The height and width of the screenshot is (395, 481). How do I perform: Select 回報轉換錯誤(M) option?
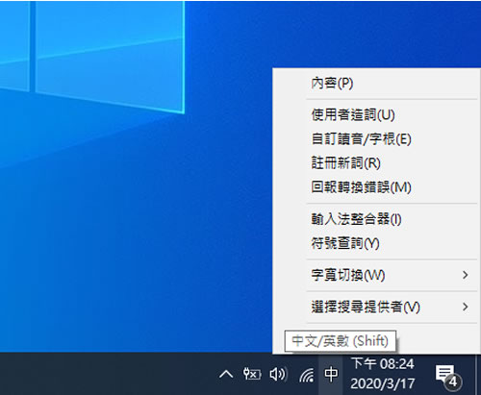(376, 187)
